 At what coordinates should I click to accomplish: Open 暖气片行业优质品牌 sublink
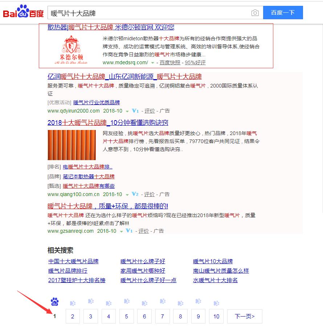(97, 102)
